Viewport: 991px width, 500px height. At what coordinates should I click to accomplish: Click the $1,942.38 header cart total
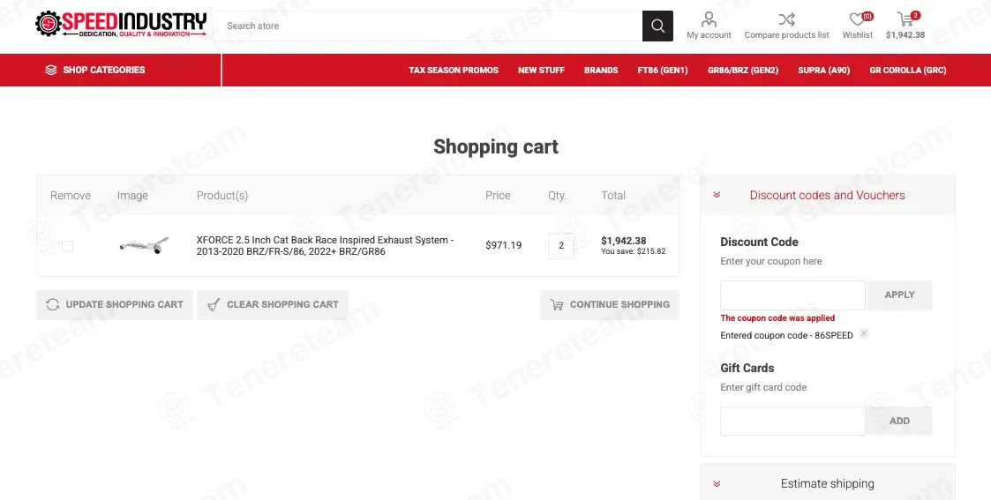[x=905, y=35]
